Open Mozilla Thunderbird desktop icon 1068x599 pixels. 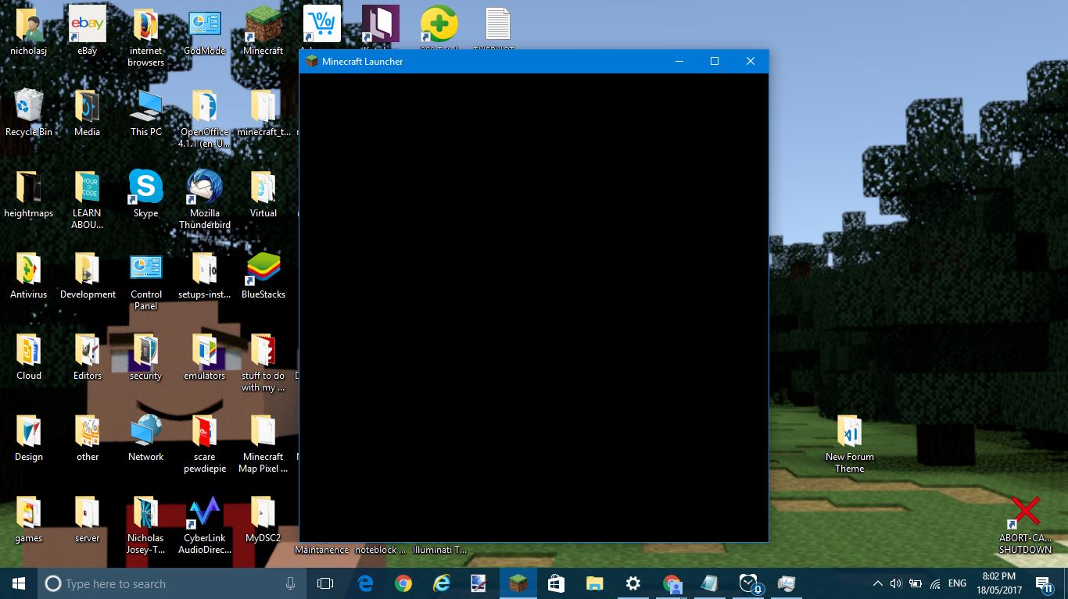pyautogui.click(x=204, y=188)
